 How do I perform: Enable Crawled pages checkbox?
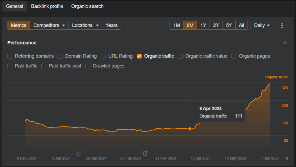(x=88, y=66)
